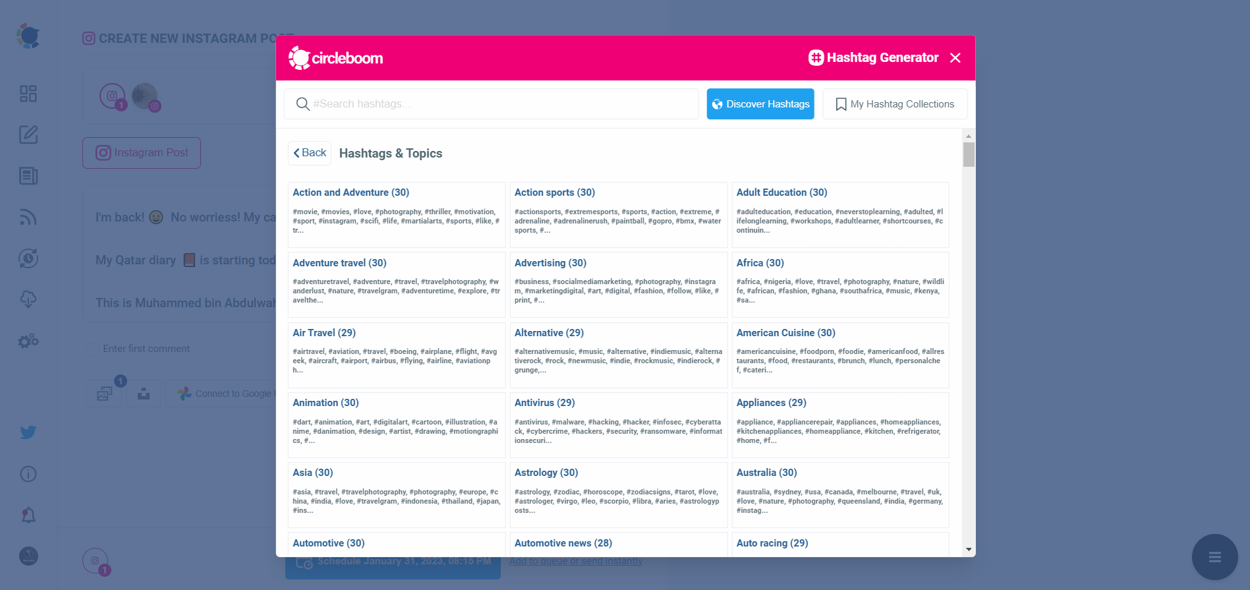The height and width of the screenshot is (590, 1250).
Task: Click Instagram account icon at page bottom
Action: [96, 561]
